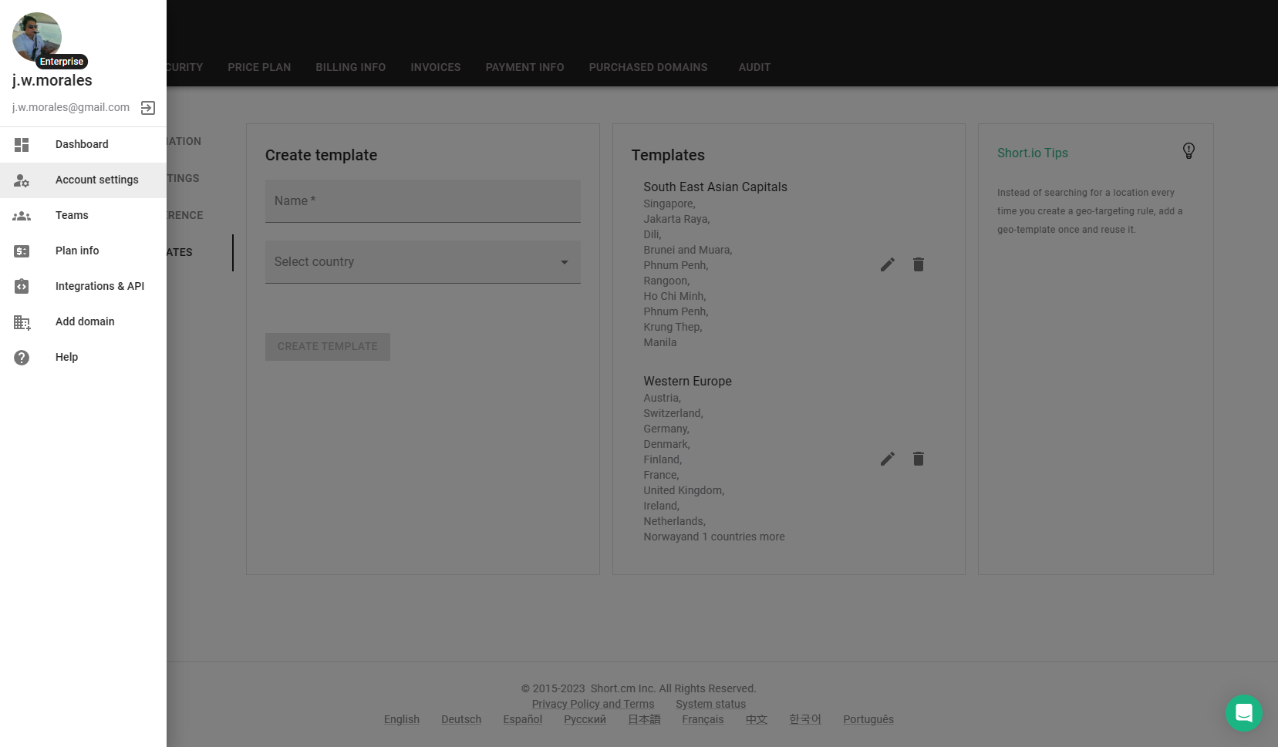
Task: Click the j.w.morales username
Action: pos(52,81)
